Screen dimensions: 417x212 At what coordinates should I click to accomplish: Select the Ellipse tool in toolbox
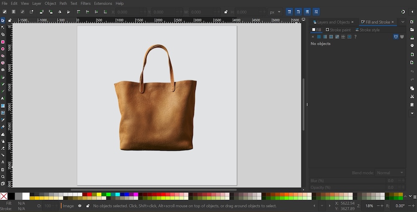pos(3,49)
